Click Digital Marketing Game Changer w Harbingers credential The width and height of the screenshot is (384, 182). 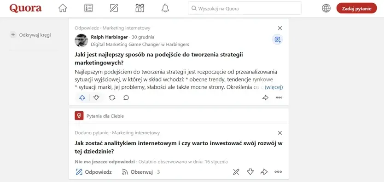tap(140, 45)
